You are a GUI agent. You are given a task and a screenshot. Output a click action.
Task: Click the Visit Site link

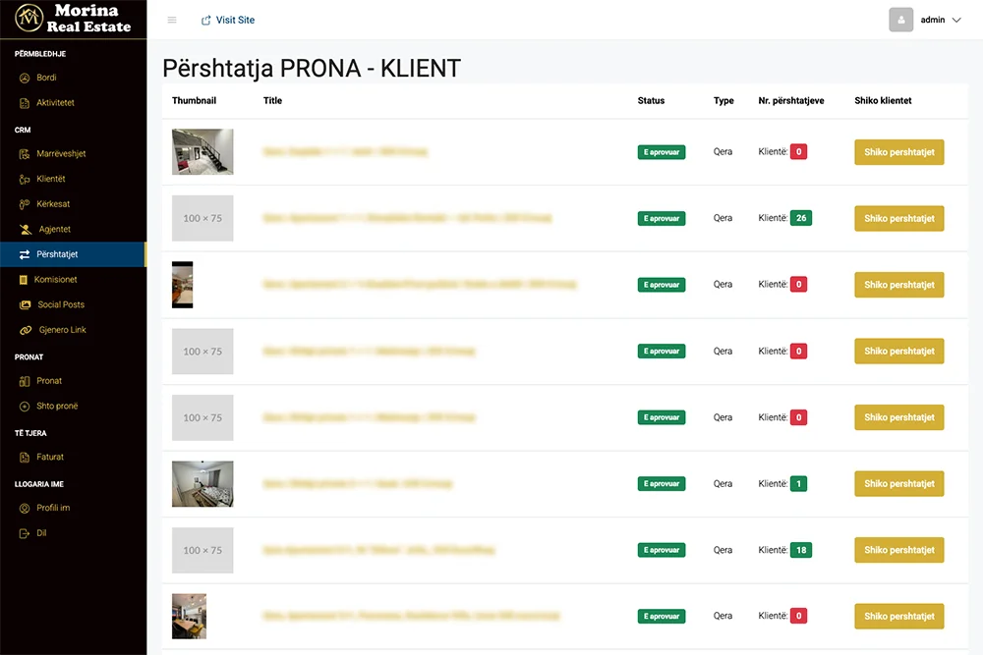(x=228, y=20)
